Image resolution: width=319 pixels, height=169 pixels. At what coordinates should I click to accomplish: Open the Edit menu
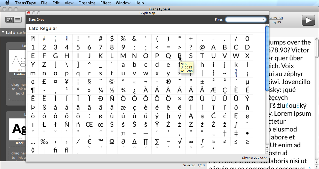point(56,3)
